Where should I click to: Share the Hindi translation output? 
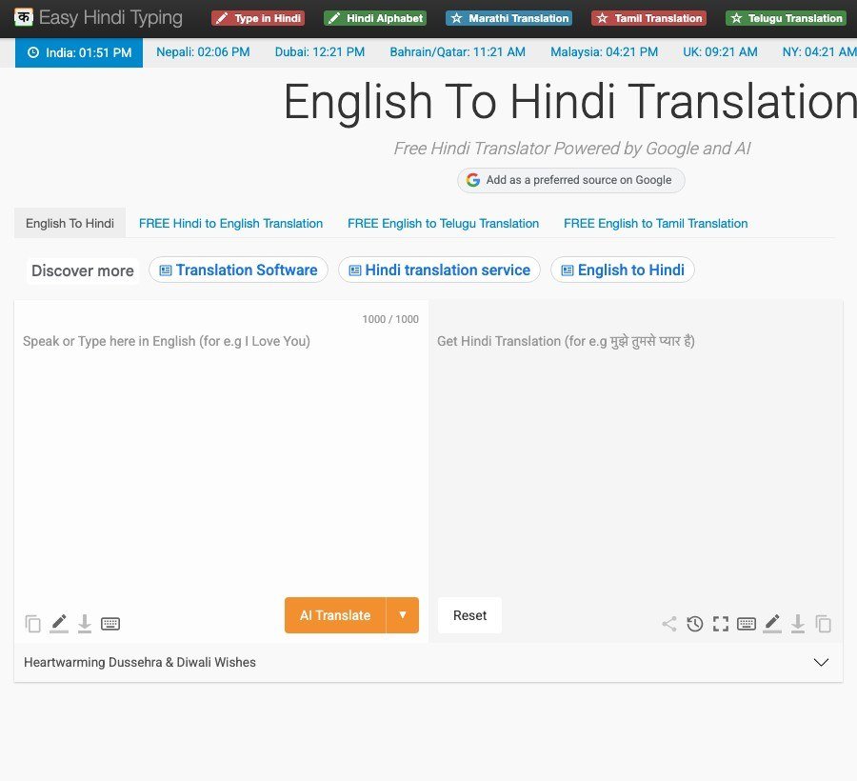coord(669,624)
